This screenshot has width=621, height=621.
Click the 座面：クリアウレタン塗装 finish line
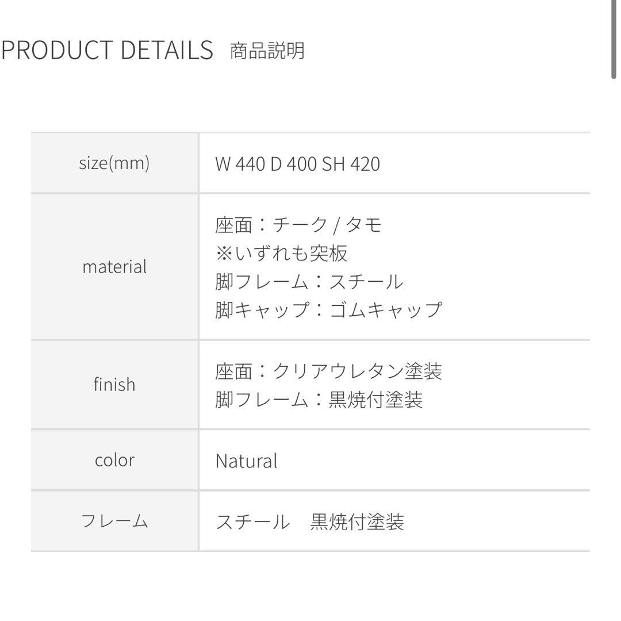(328, 371)
